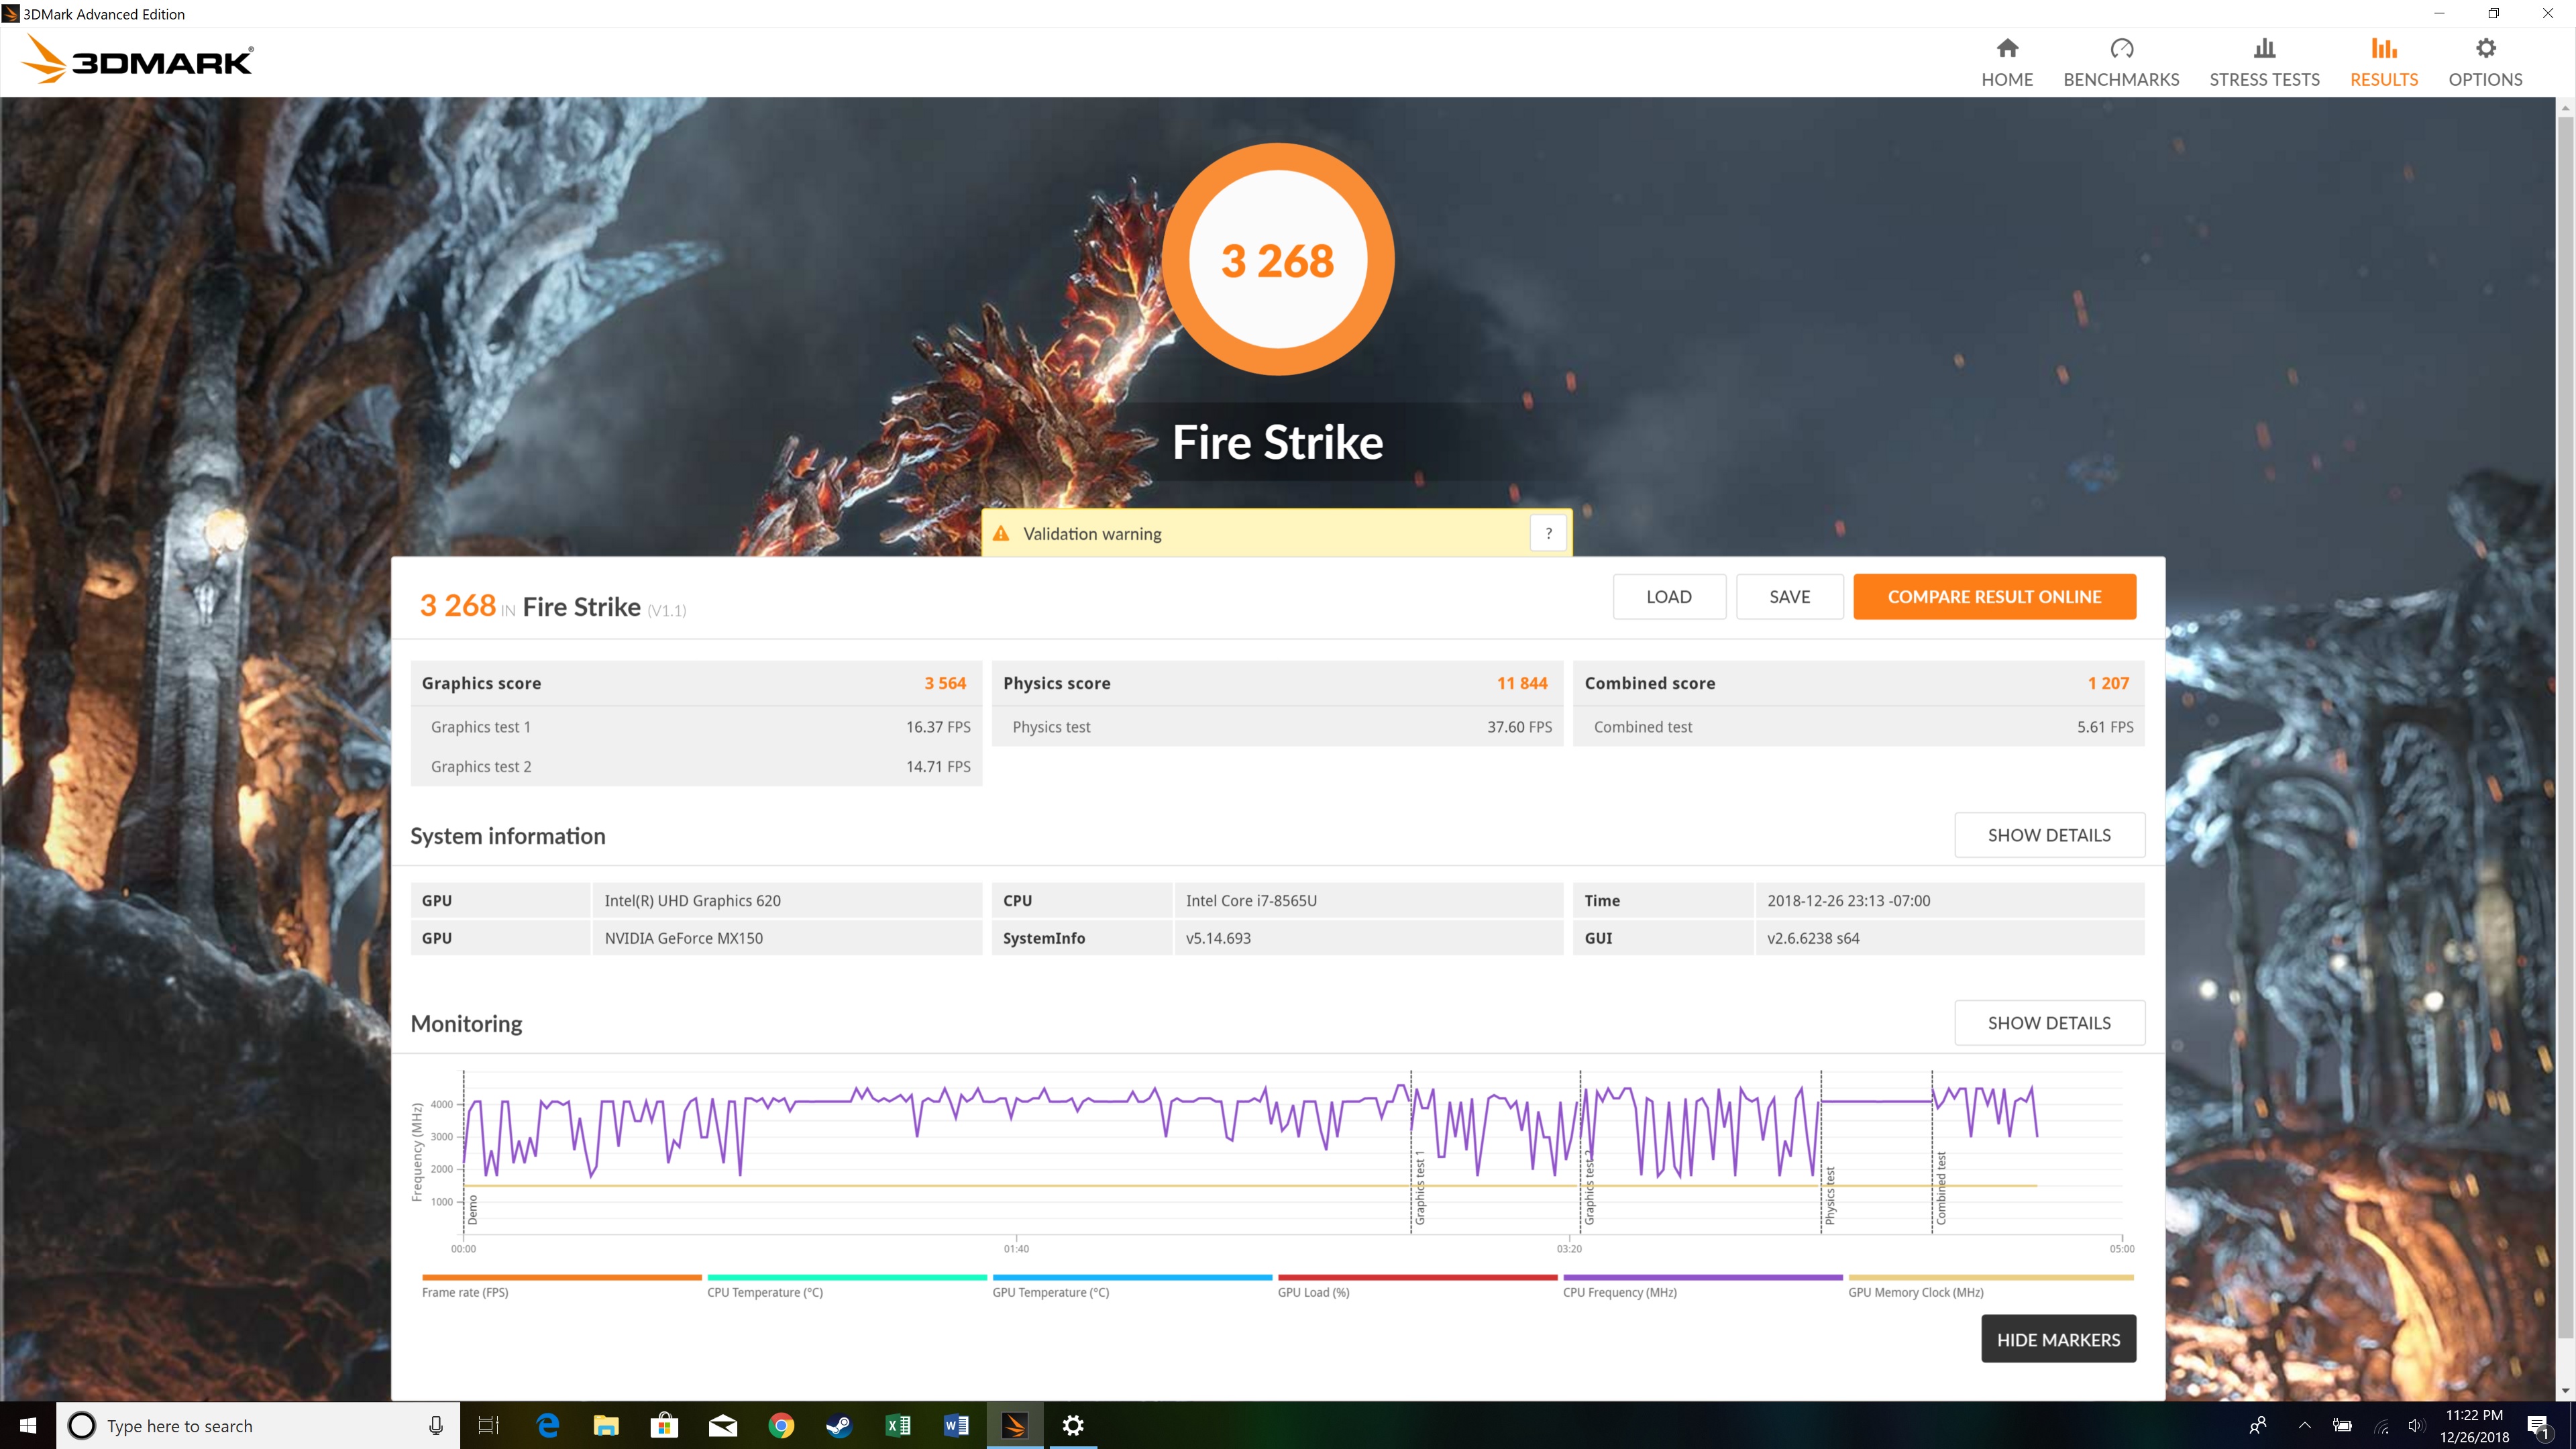The image size is (2576, 1449).
Task: Click the Demo marker on chart
Action: tap(473, 1210)
